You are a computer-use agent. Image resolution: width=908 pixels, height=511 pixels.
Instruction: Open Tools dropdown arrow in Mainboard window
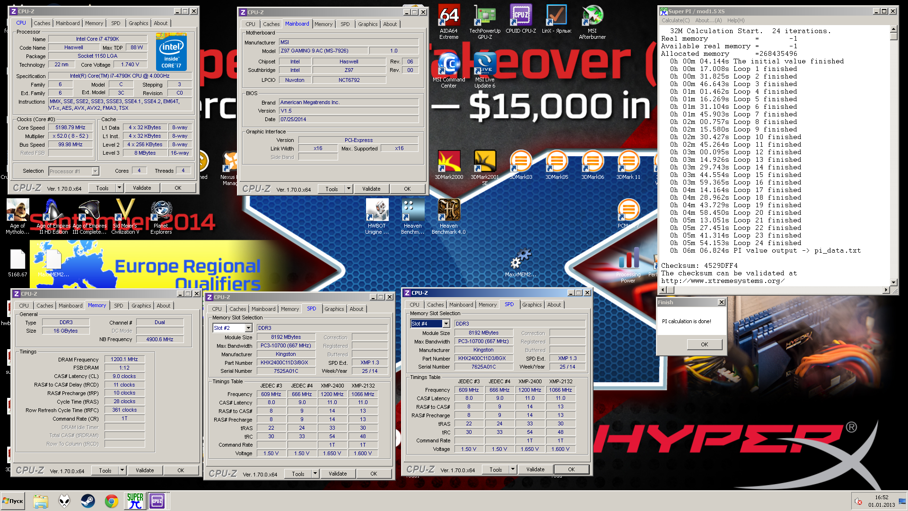tap(349, 189)
